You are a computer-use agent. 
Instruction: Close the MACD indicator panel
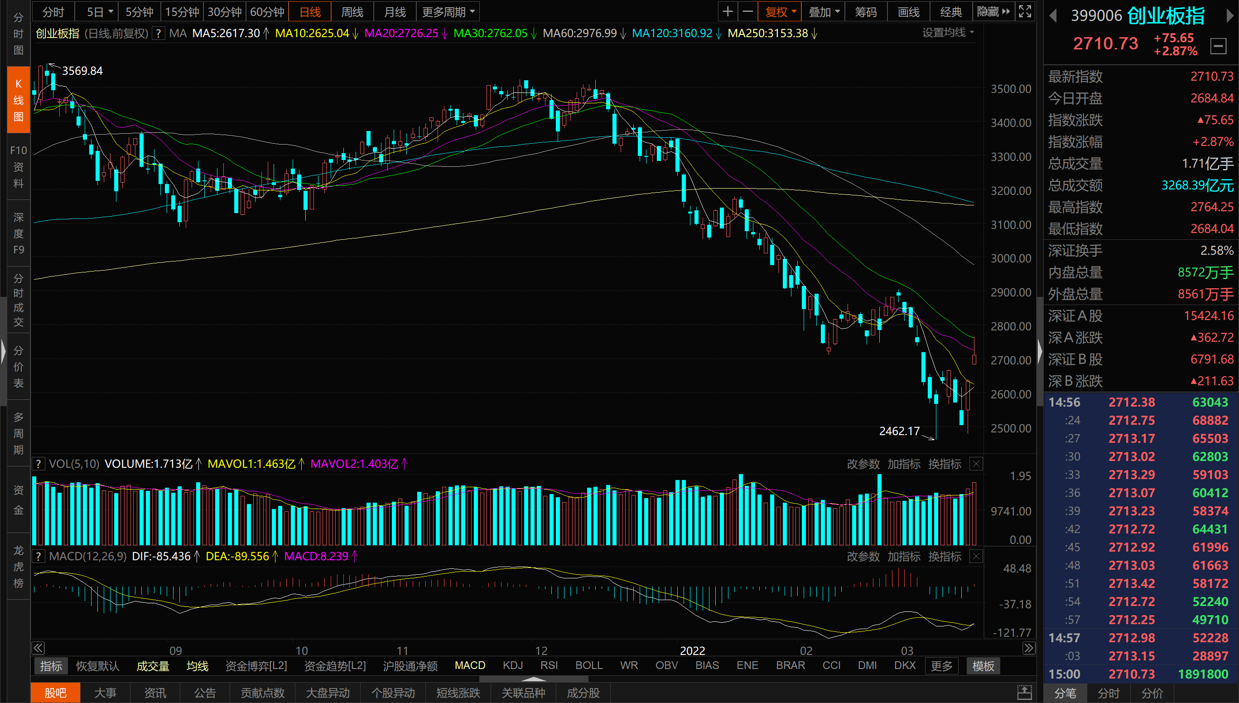click(x=976, y=557)
